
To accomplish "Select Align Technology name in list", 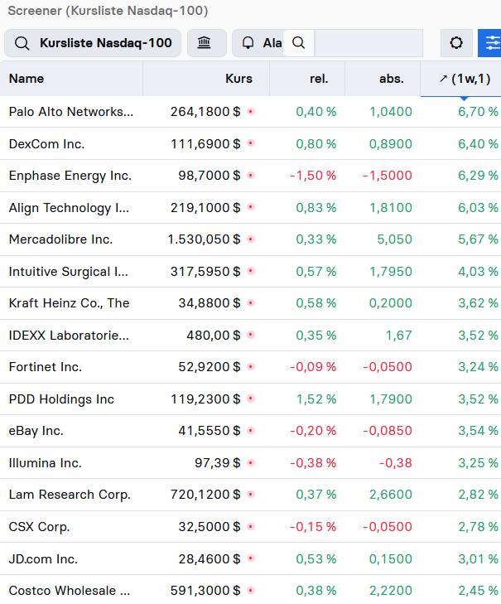I will click(69, 208).
